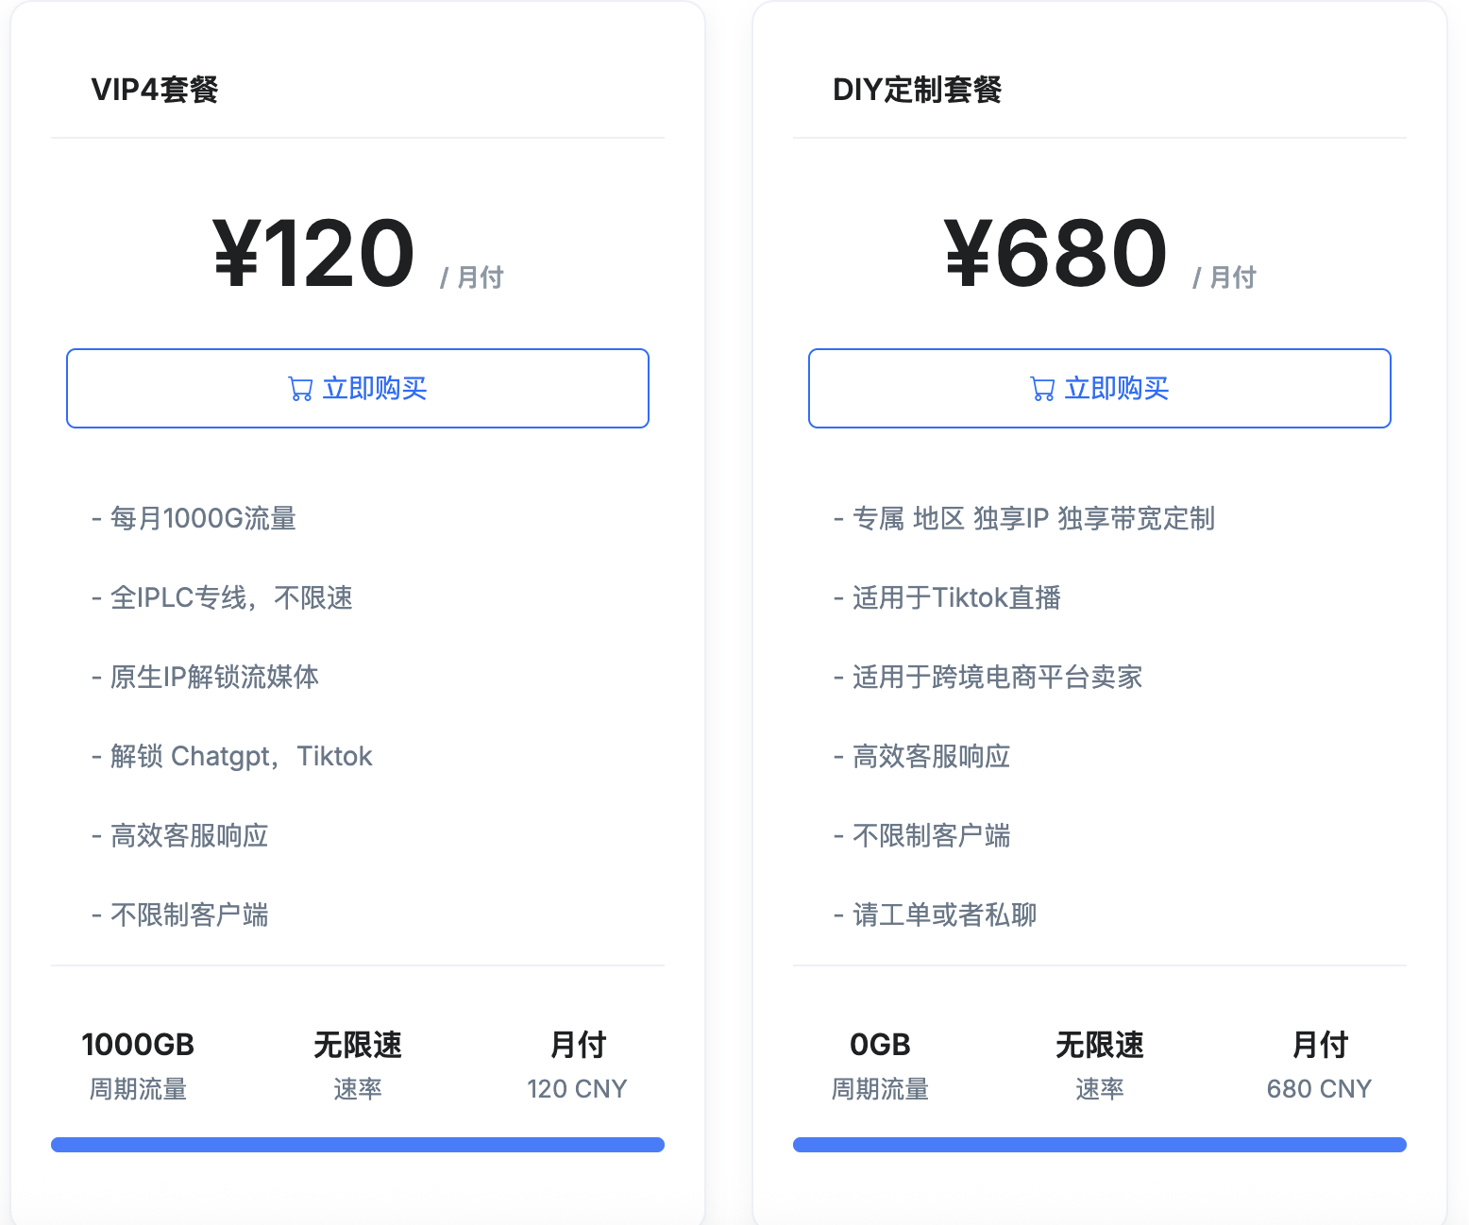
Task: Open the DIY定制套餐 card title
Action: [x=918, y=90]
